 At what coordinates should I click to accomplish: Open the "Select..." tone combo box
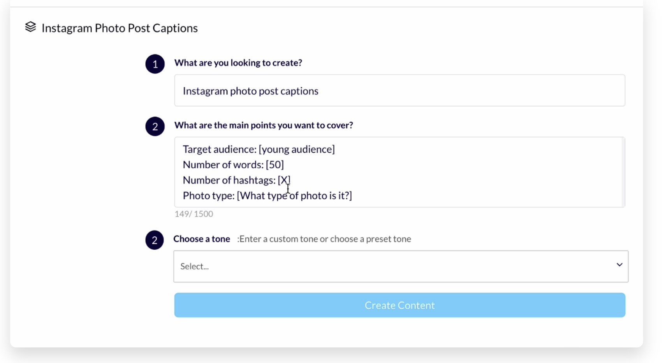click(389, 266)
